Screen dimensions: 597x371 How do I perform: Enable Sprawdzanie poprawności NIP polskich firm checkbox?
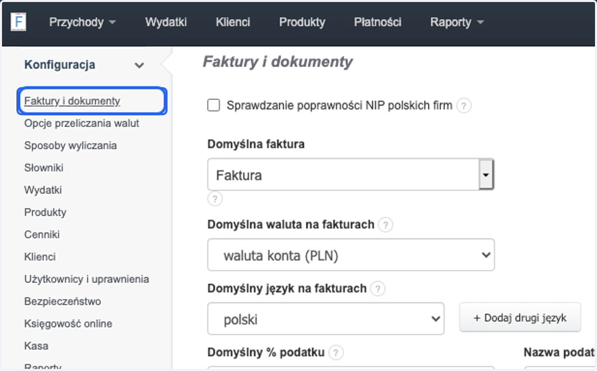click(x=213, y=105)
